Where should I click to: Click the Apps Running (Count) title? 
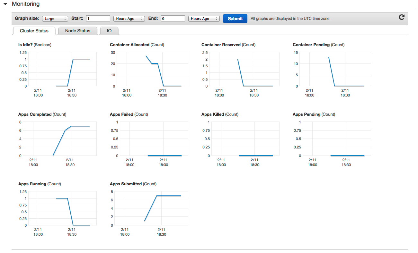(x=40, y=184)
